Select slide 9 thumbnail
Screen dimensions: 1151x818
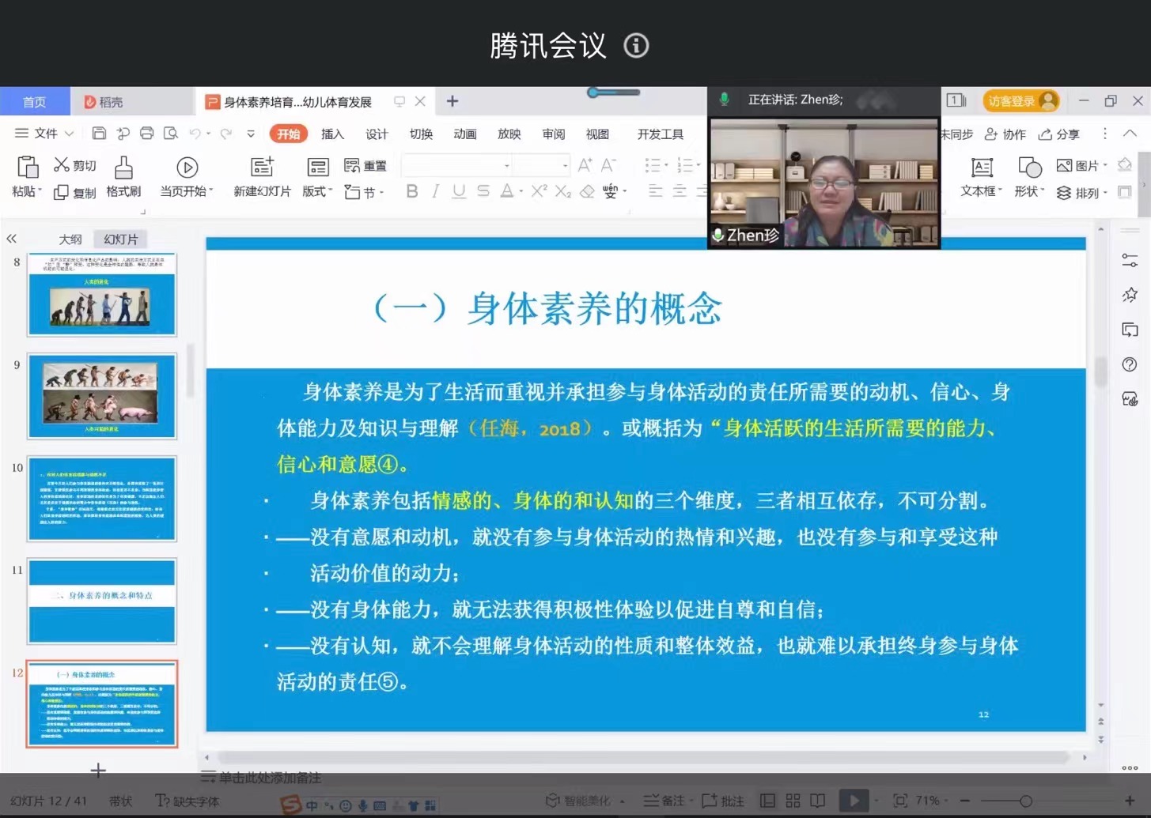pyautogui.click(x=102, y=396)
